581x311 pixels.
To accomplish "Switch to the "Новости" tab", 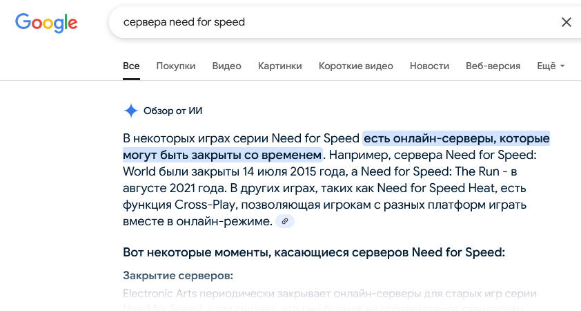I will 429,66.
